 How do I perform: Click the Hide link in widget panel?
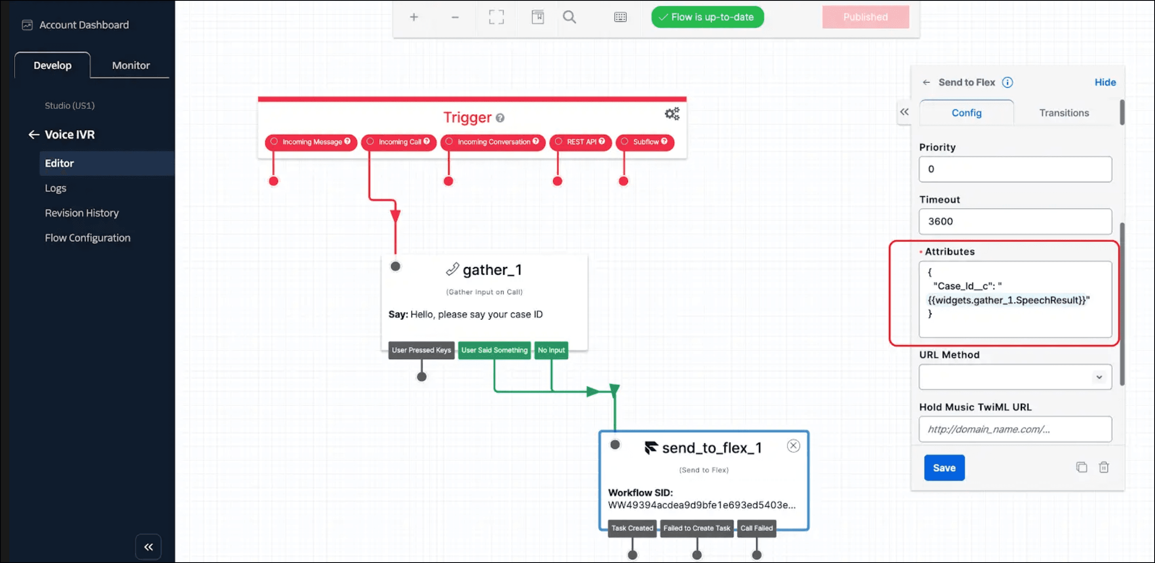pyautogui.click(x=1105, y=82)
